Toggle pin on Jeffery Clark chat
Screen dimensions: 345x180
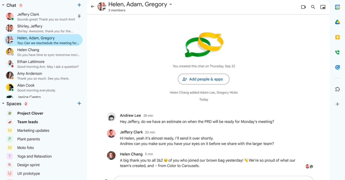(x=79, y=17)
